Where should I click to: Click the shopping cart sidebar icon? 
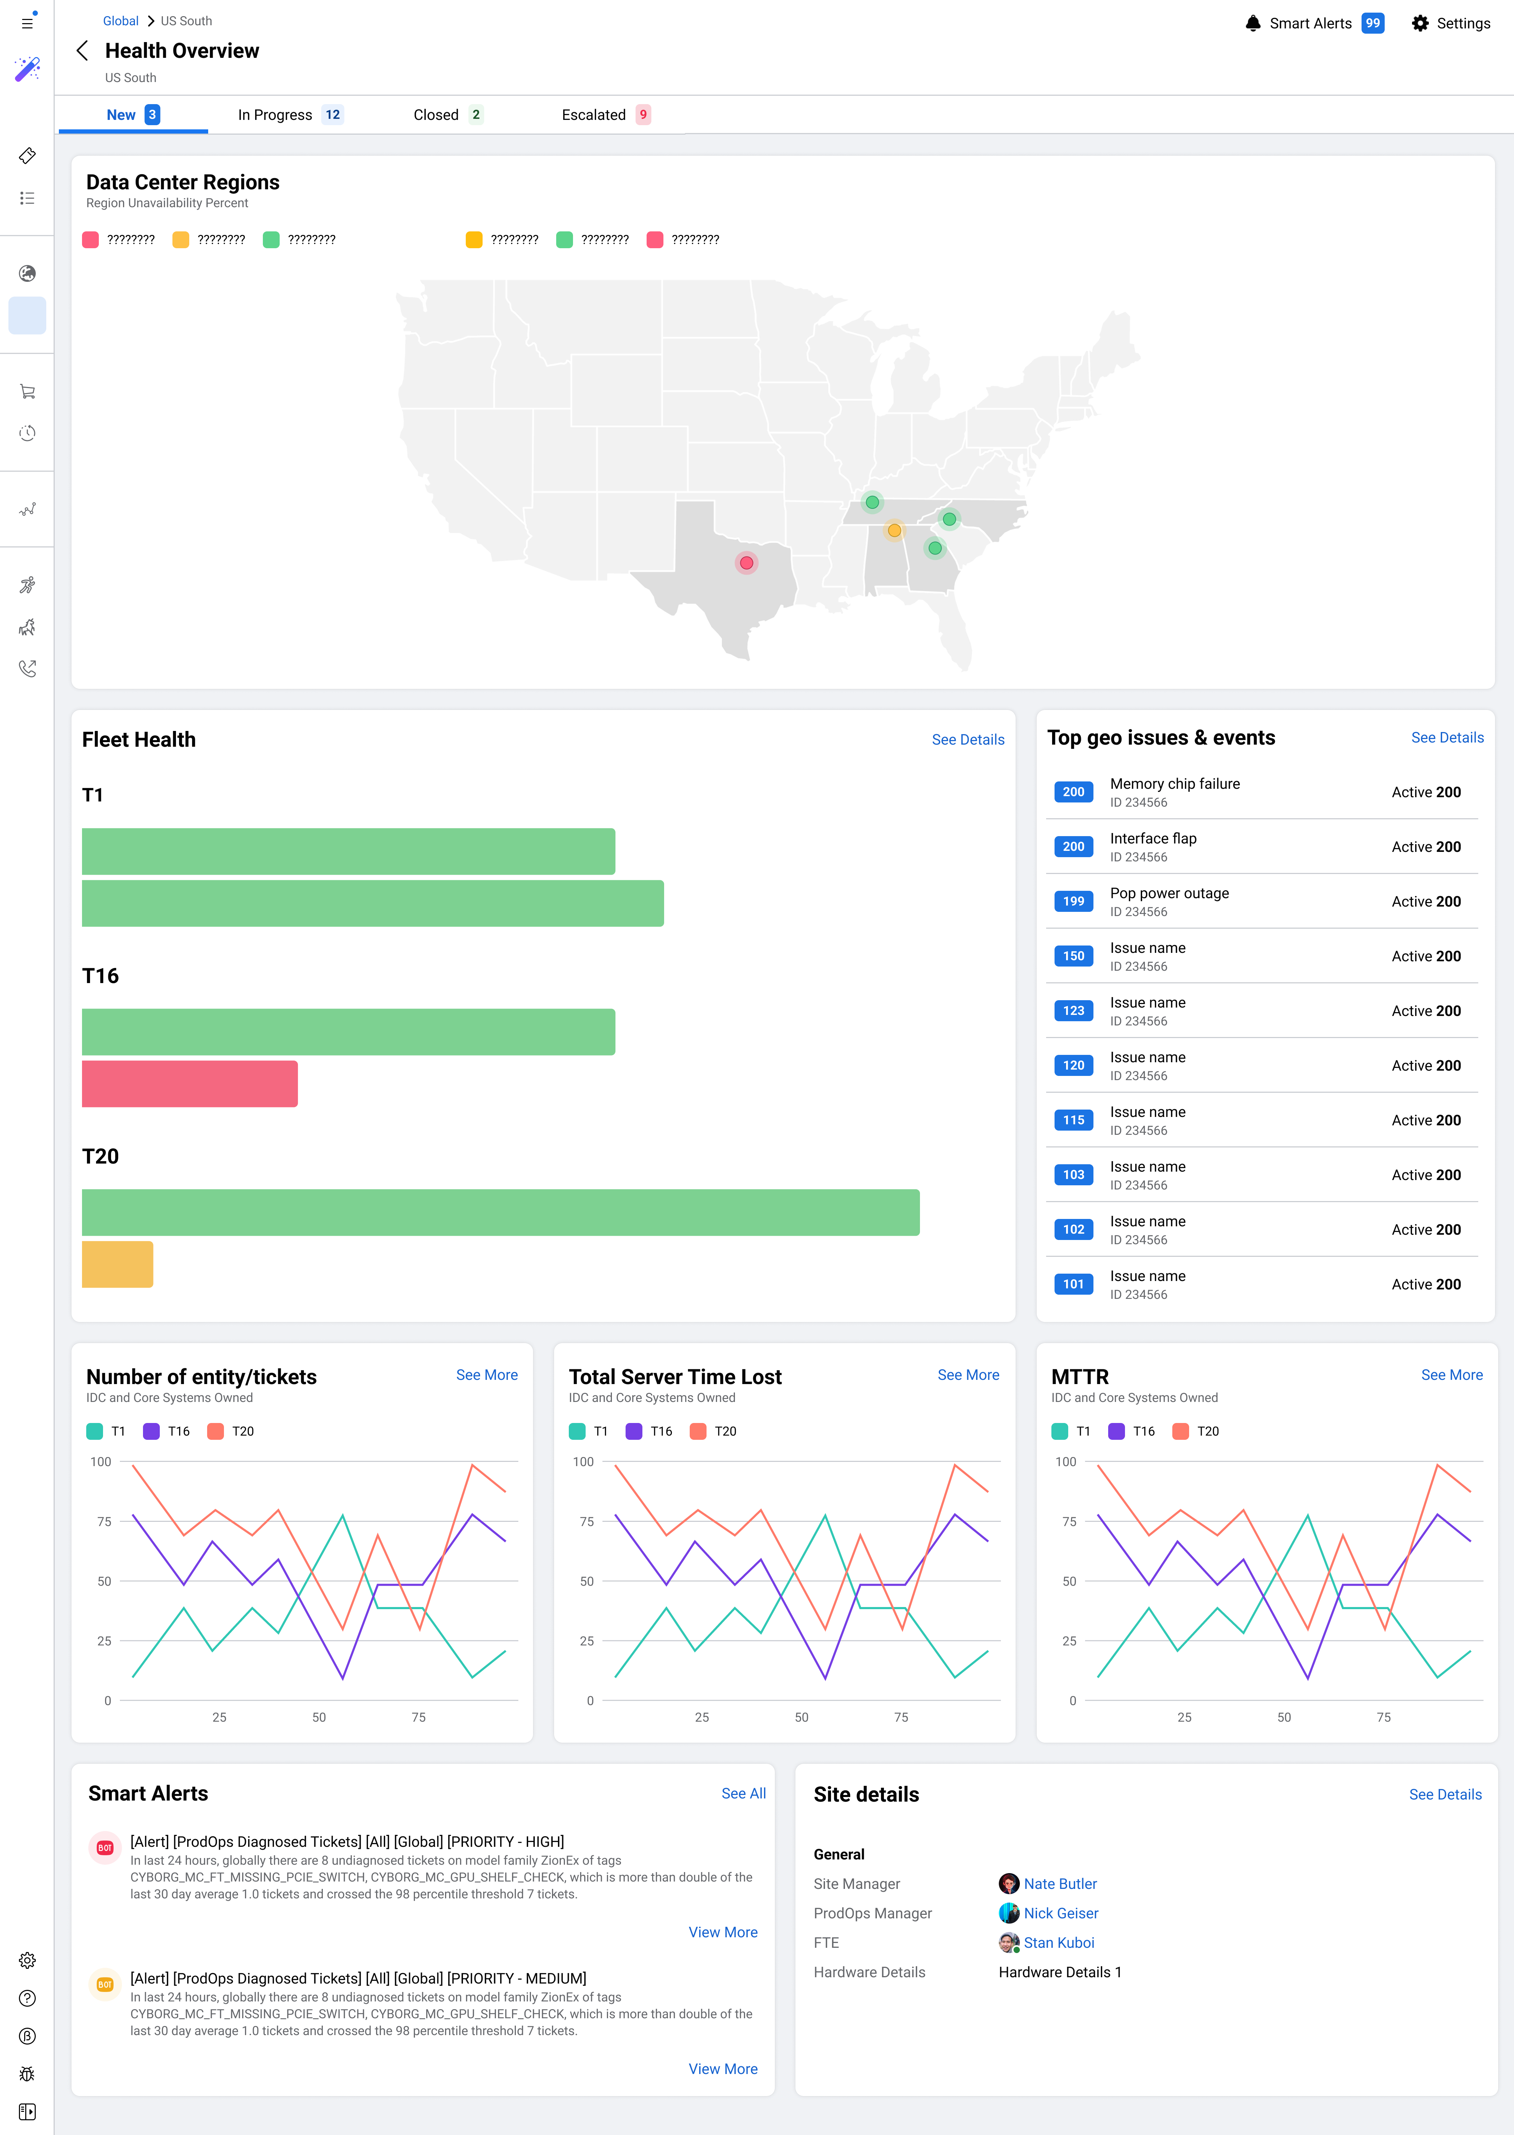pyautogui.click(x=27, y=392)
